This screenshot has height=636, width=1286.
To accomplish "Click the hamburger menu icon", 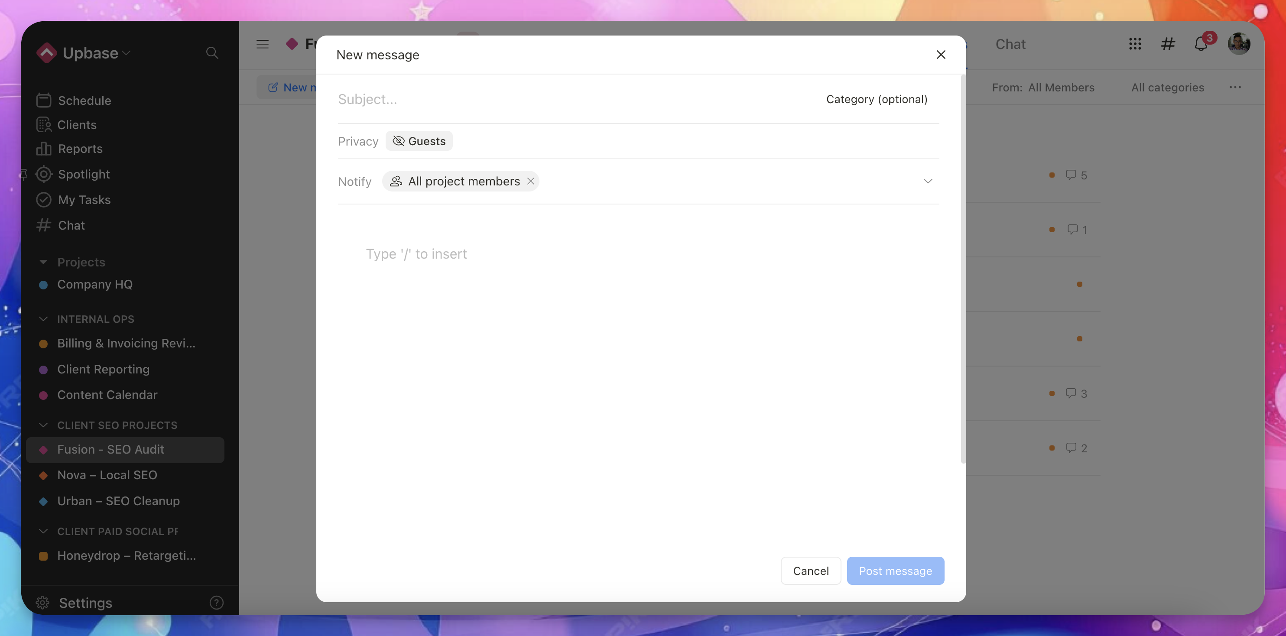I will tap(262, 44).
